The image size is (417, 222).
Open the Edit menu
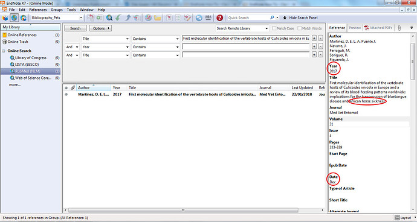click(22, 10)
